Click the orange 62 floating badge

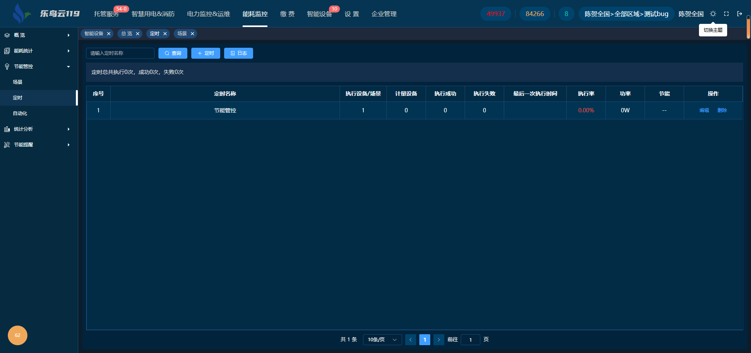click(18, 335)
